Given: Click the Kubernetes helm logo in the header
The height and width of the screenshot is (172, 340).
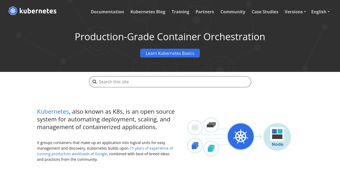Looking at the screenshot, I should 13,11.
